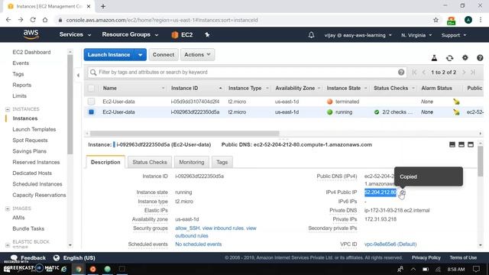Image resolution: width=489 pixels, height=275 pixels.
Task: Click the experiments flask icon
Action: pos(434,58)
